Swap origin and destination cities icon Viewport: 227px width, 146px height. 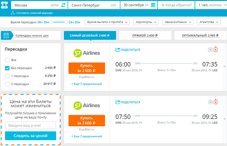pos(63,5)
